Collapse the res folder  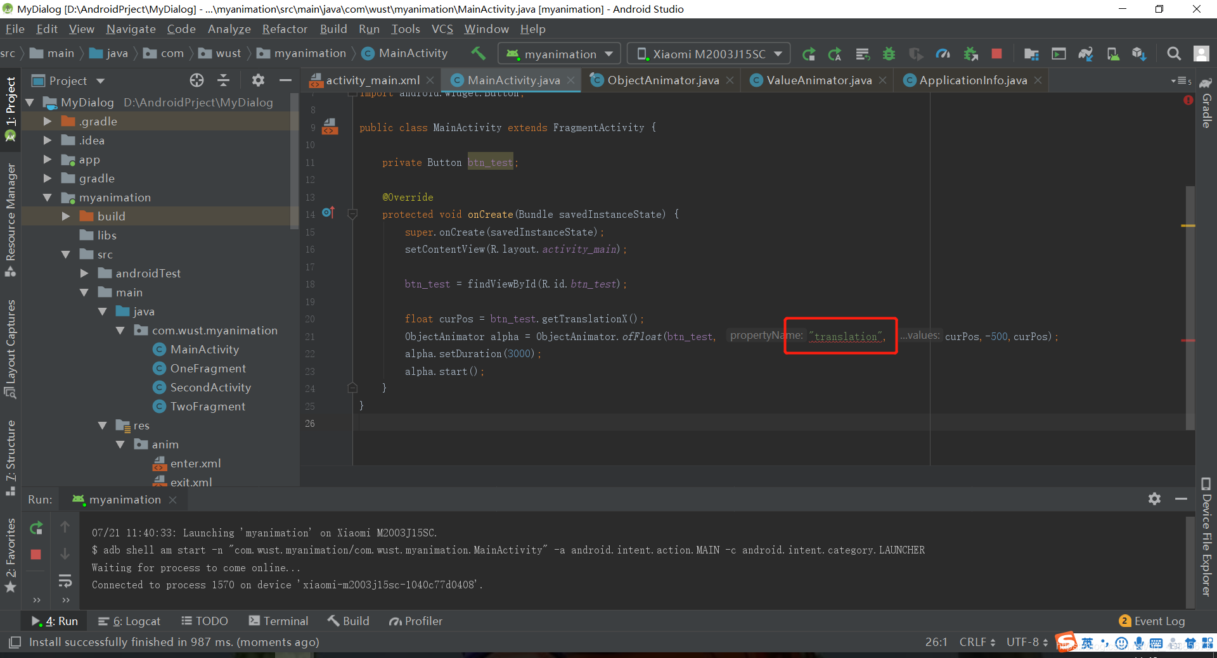tap(103, 425)
